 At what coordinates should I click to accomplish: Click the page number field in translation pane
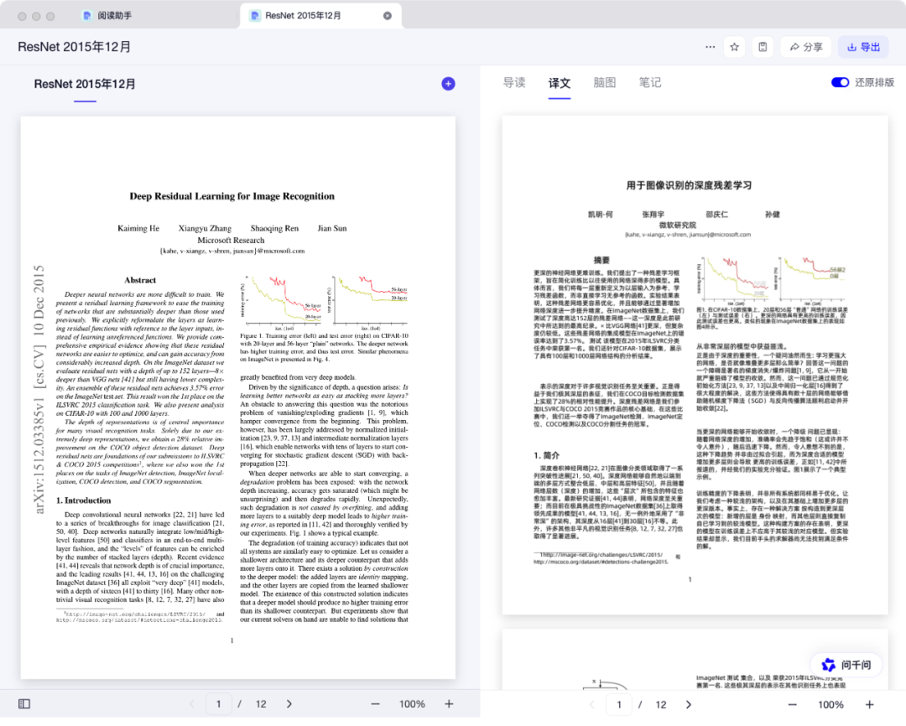pyautogui.click(x=619, y=705)
